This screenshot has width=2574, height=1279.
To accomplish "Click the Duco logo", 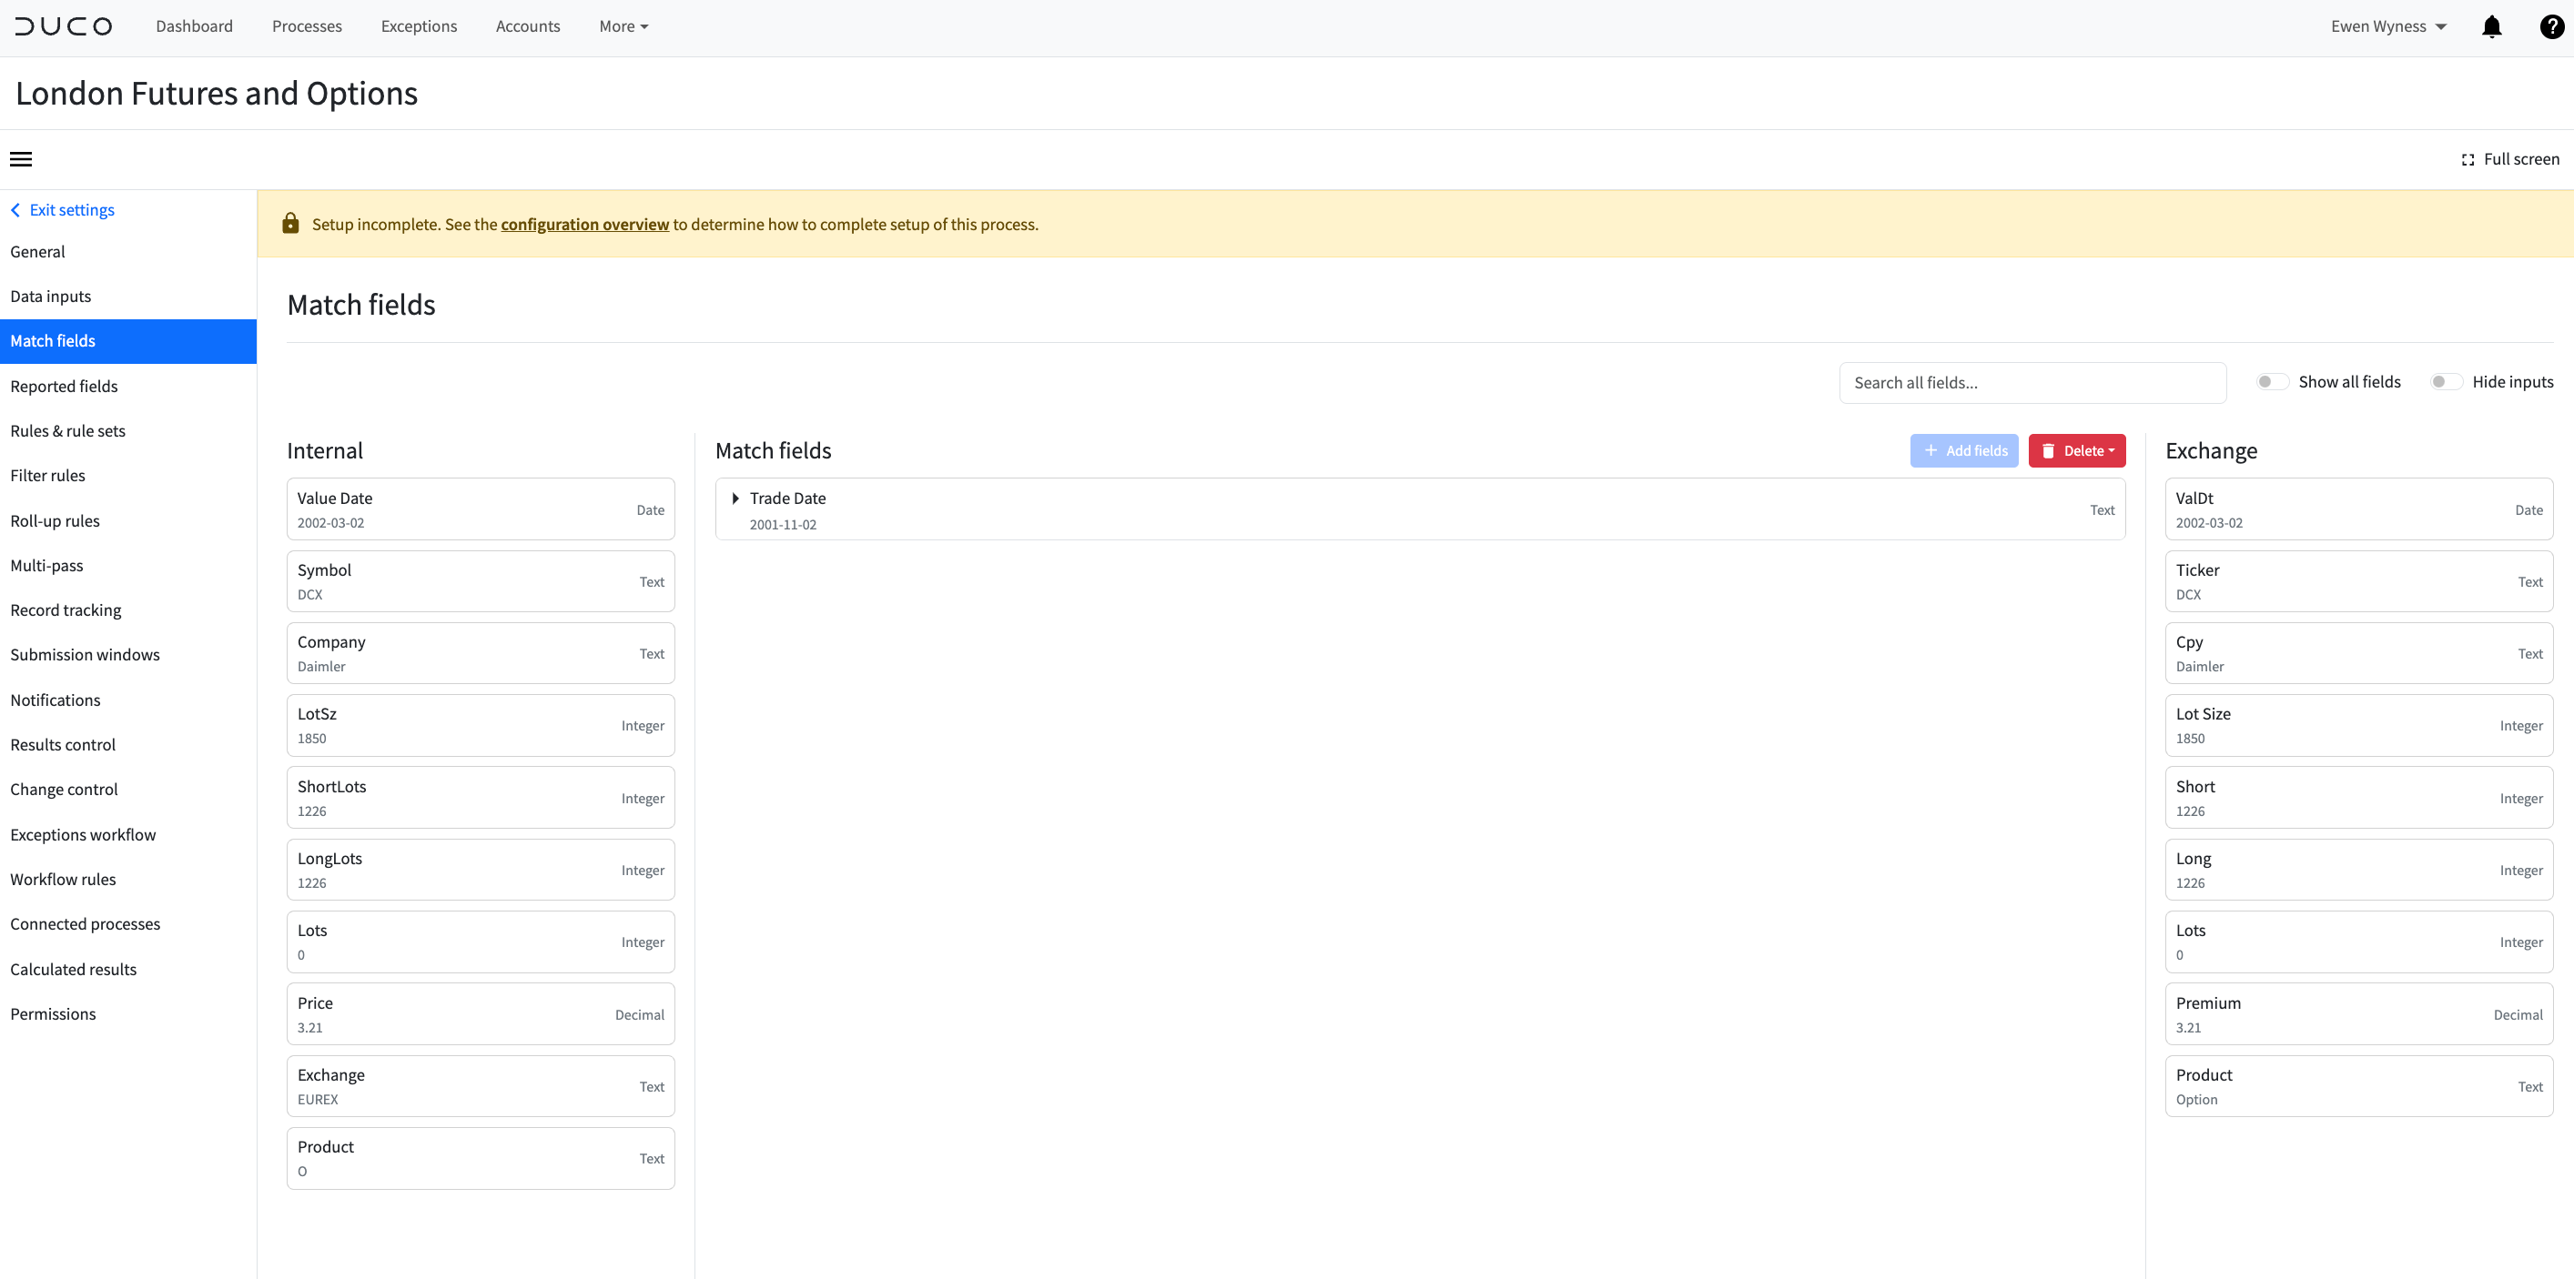I will [x=64, y=26].
